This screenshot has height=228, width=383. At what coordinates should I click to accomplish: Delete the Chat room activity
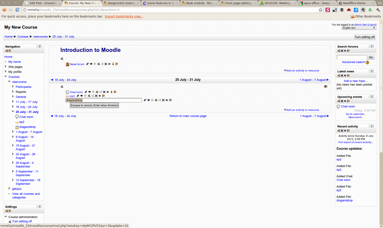pos(104,92)
